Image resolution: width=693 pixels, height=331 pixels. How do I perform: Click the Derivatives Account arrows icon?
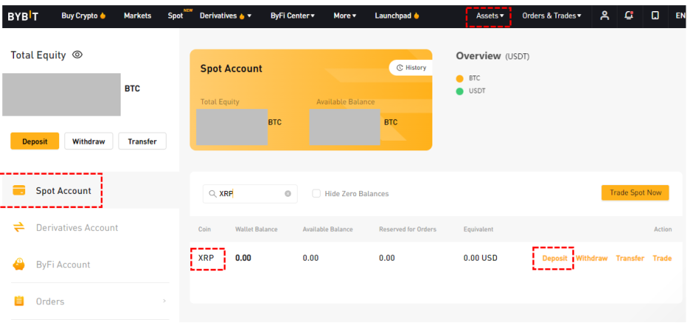[x=19, y=227]
